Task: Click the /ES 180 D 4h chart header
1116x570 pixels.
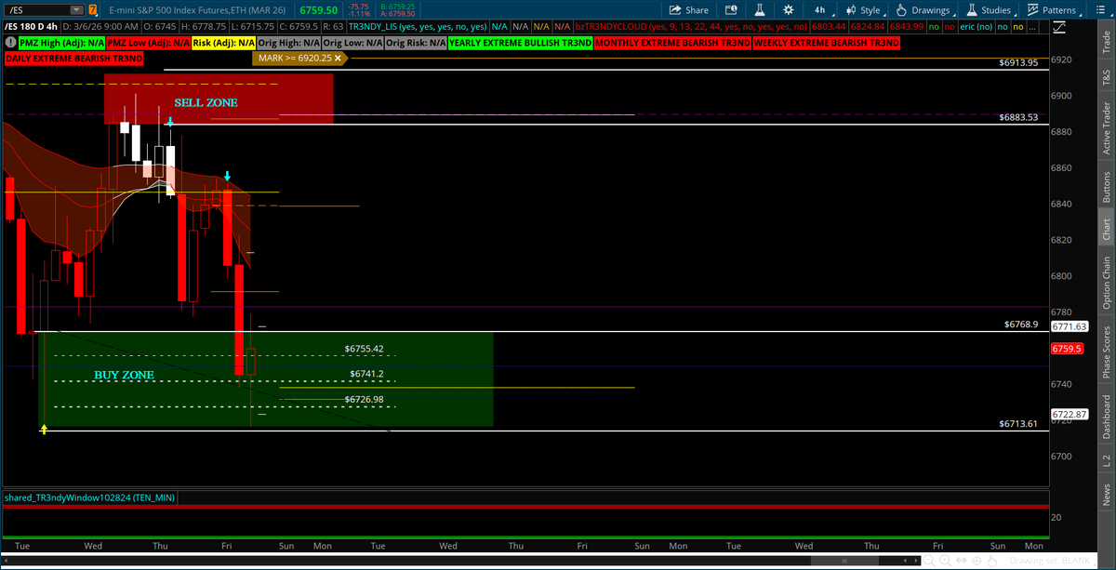Action: click(x=31, y=27)
